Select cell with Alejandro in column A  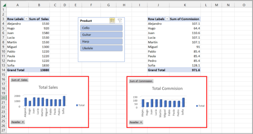(17, 24)
